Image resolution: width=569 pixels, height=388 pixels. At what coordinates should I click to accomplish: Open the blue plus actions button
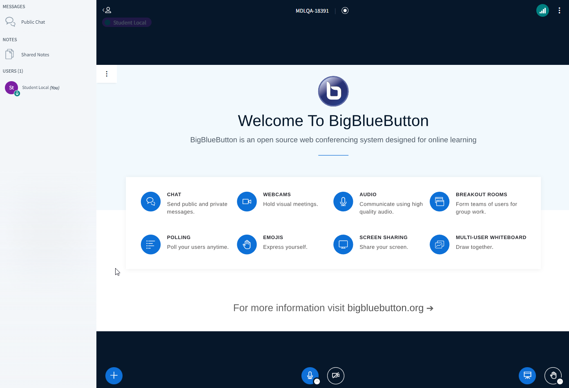114,376
